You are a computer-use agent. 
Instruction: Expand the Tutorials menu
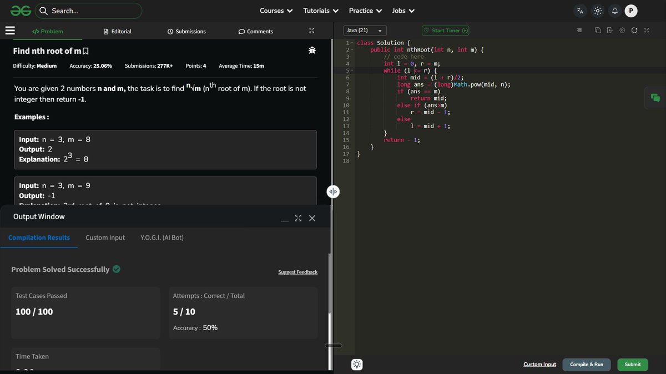pyautogui.click(x=321, y=11)
